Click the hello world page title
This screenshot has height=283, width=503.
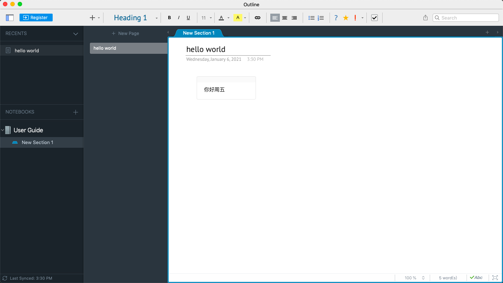(x=206, y=49)
